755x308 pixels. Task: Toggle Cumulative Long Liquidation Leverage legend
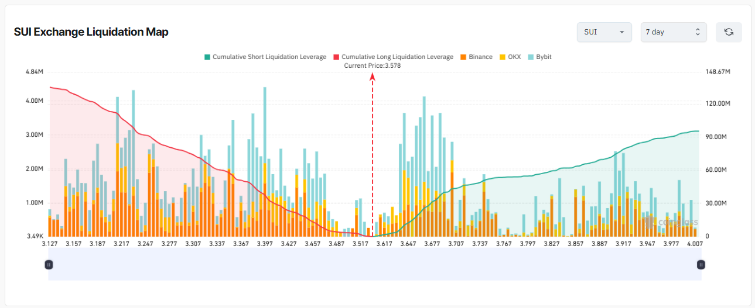click(x=393, y=57)
